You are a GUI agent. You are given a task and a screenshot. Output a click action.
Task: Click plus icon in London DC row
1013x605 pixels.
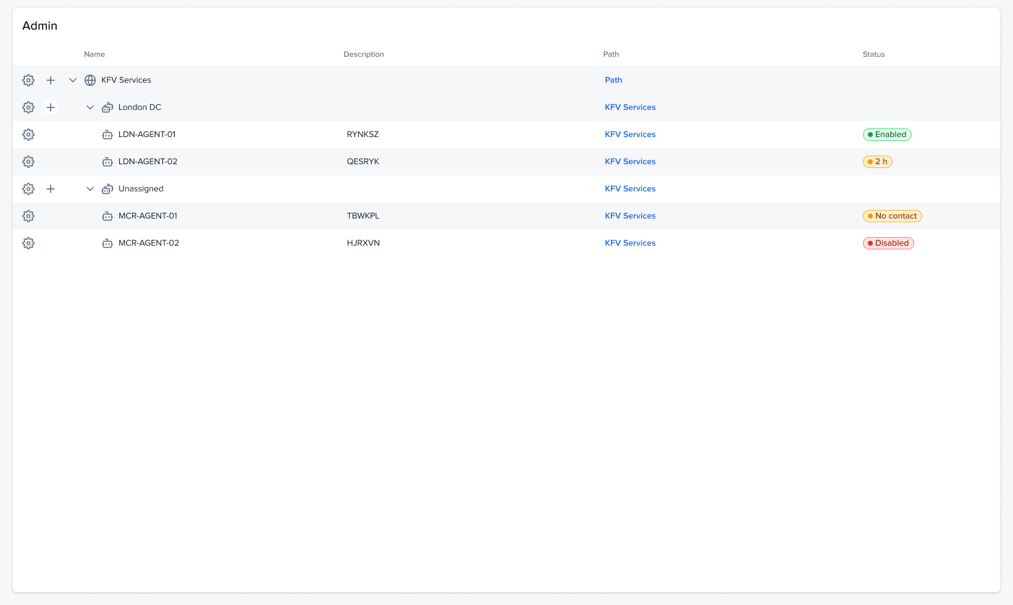pos(51,107)
